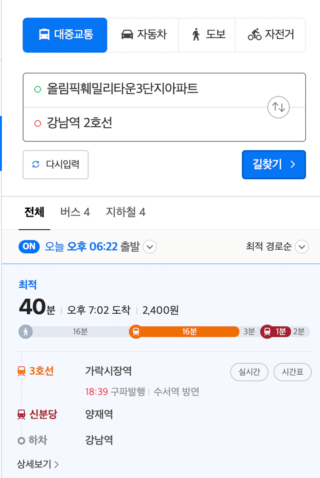Open the 실시간 real-time info button
This screenshot has height=478, width=320.
[x=250, y=372]
